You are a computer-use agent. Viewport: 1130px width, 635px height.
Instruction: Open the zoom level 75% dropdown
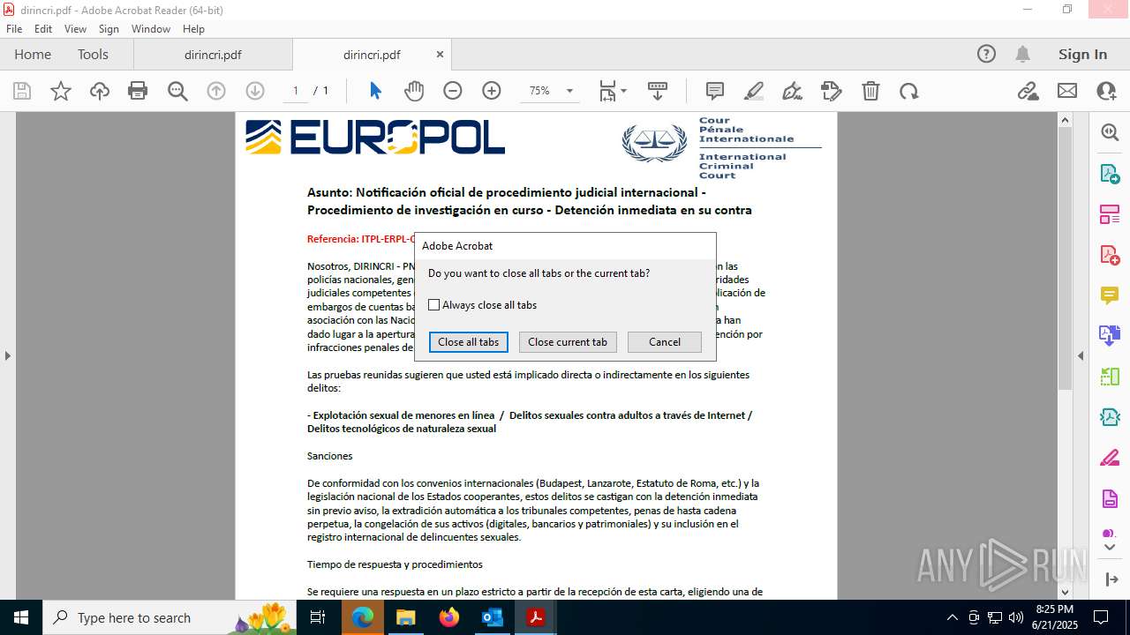point(569,91)
